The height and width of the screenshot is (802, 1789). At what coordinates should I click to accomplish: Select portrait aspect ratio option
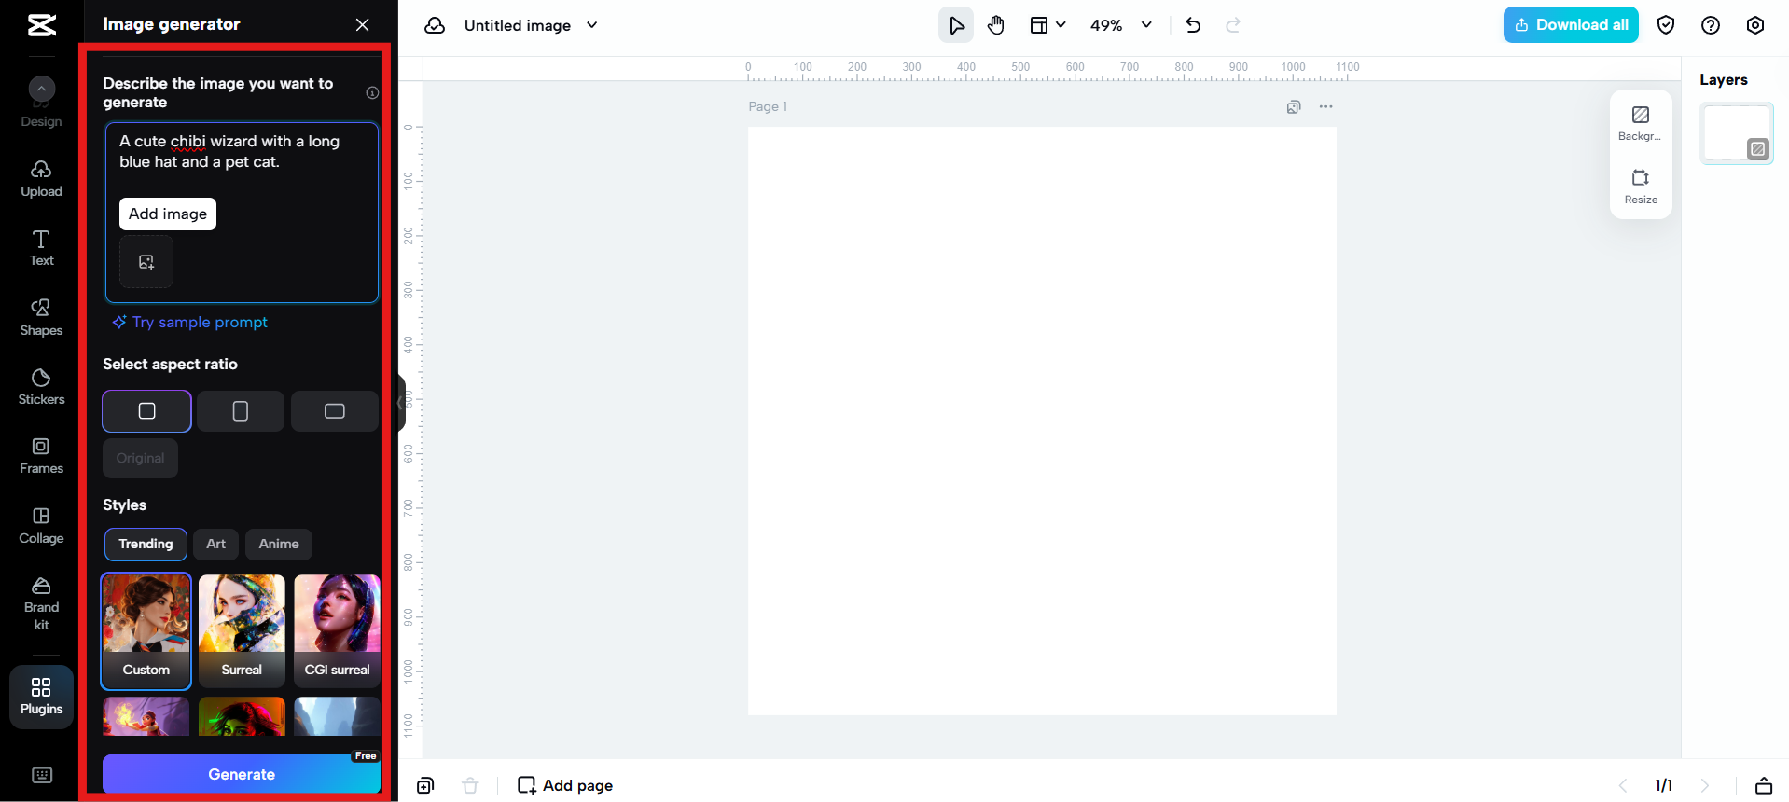coord(240,411)
